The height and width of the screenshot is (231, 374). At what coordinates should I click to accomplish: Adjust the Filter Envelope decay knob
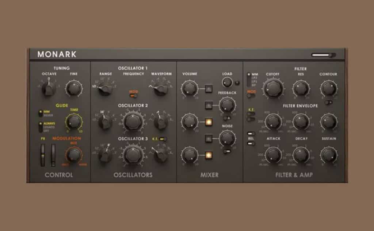click(x=301, y=122)
